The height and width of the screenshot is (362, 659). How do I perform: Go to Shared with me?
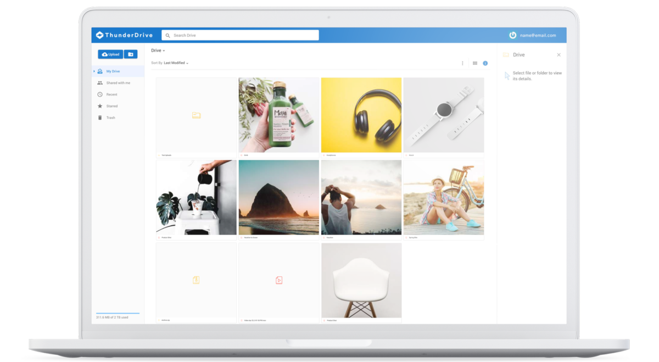pos(118,83)
